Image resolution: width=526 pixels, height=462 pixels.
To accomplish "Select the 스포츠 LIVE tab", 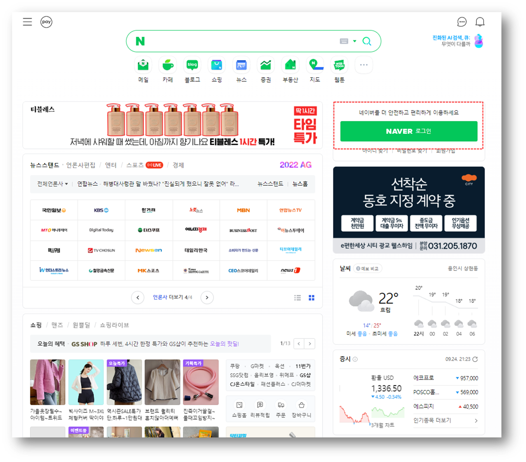I will [144, 165].
